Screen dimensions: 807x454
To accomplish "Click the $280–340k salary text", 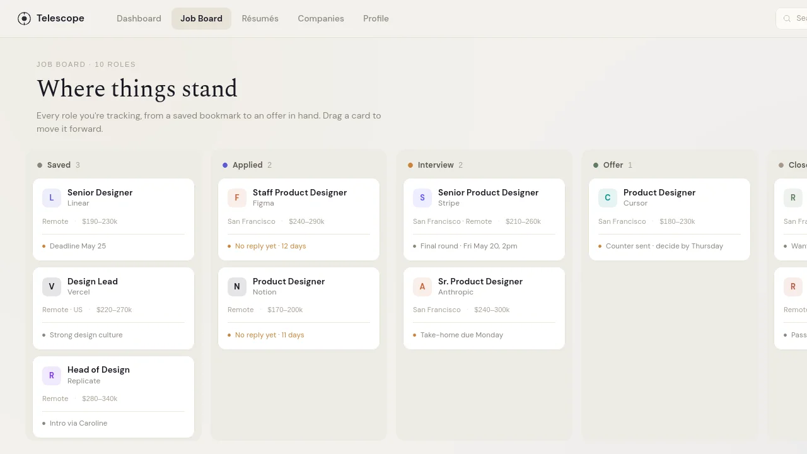I will tap(100, 399).
